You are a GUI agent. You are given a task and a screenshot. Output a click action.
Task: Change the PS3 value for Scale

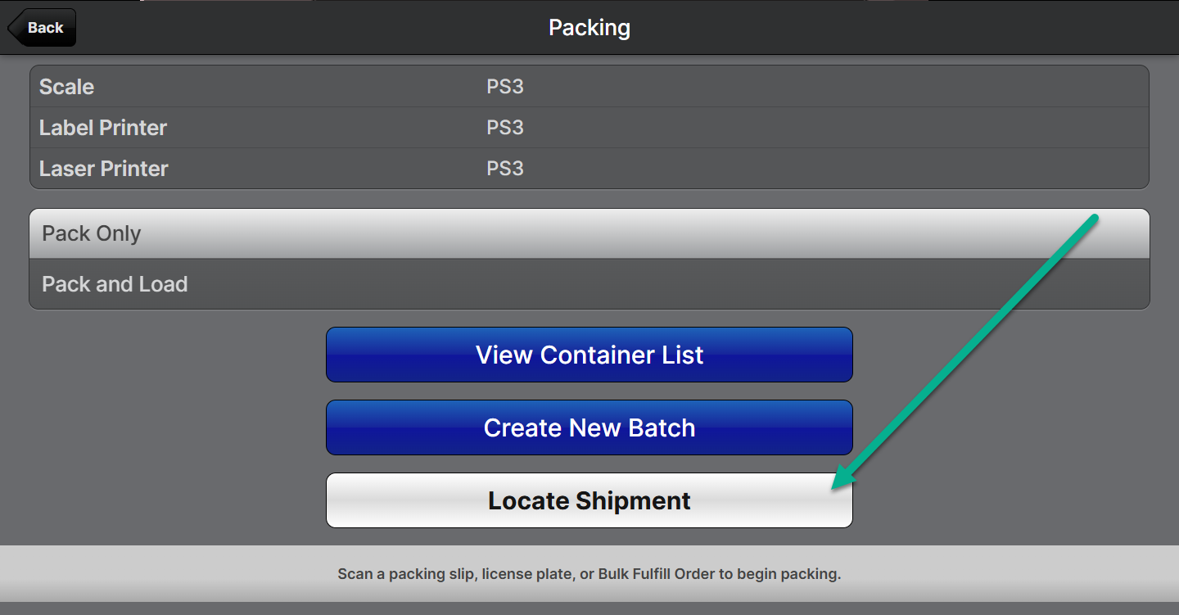point(505,87)
